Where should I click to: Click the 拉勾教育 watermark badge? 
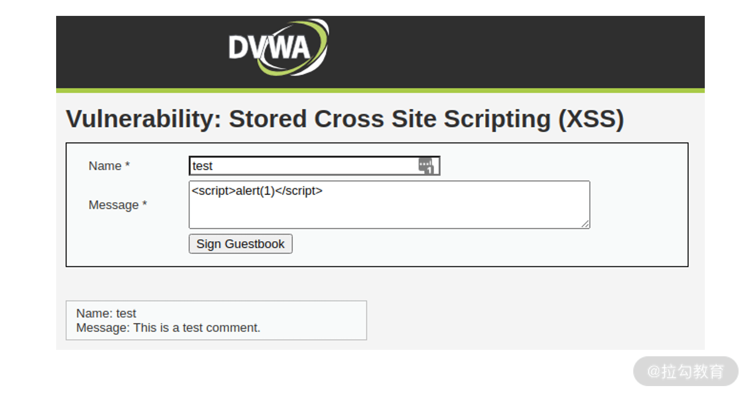tap(685, 371)
